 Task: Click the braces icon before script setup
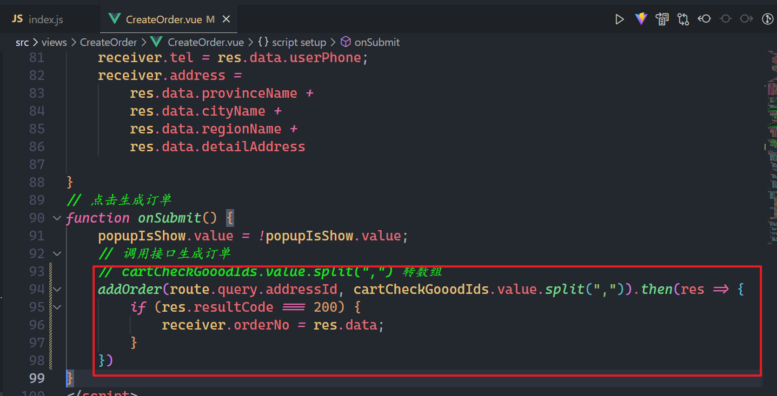tap(263, 42)
